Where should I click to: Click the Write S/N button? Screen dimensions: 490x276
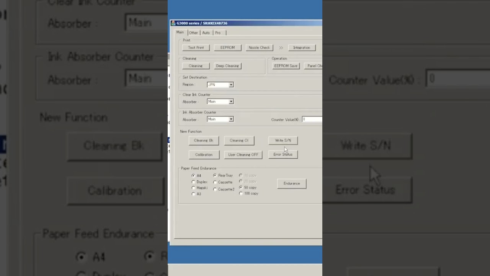[x=283, y=140]
